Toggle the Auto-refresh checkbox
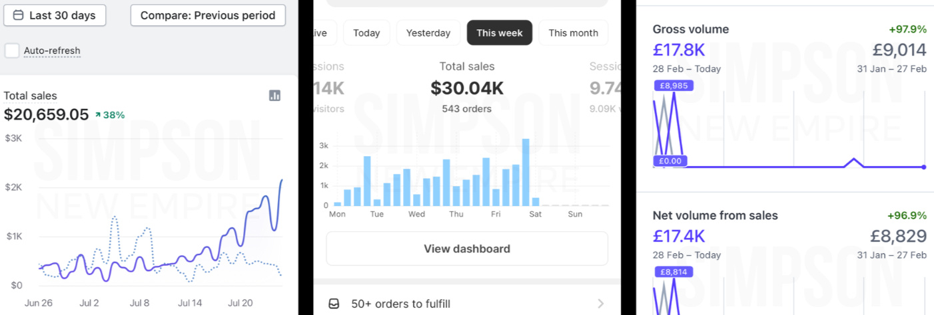This screenshot has width=934, height=315. point(11,51)
